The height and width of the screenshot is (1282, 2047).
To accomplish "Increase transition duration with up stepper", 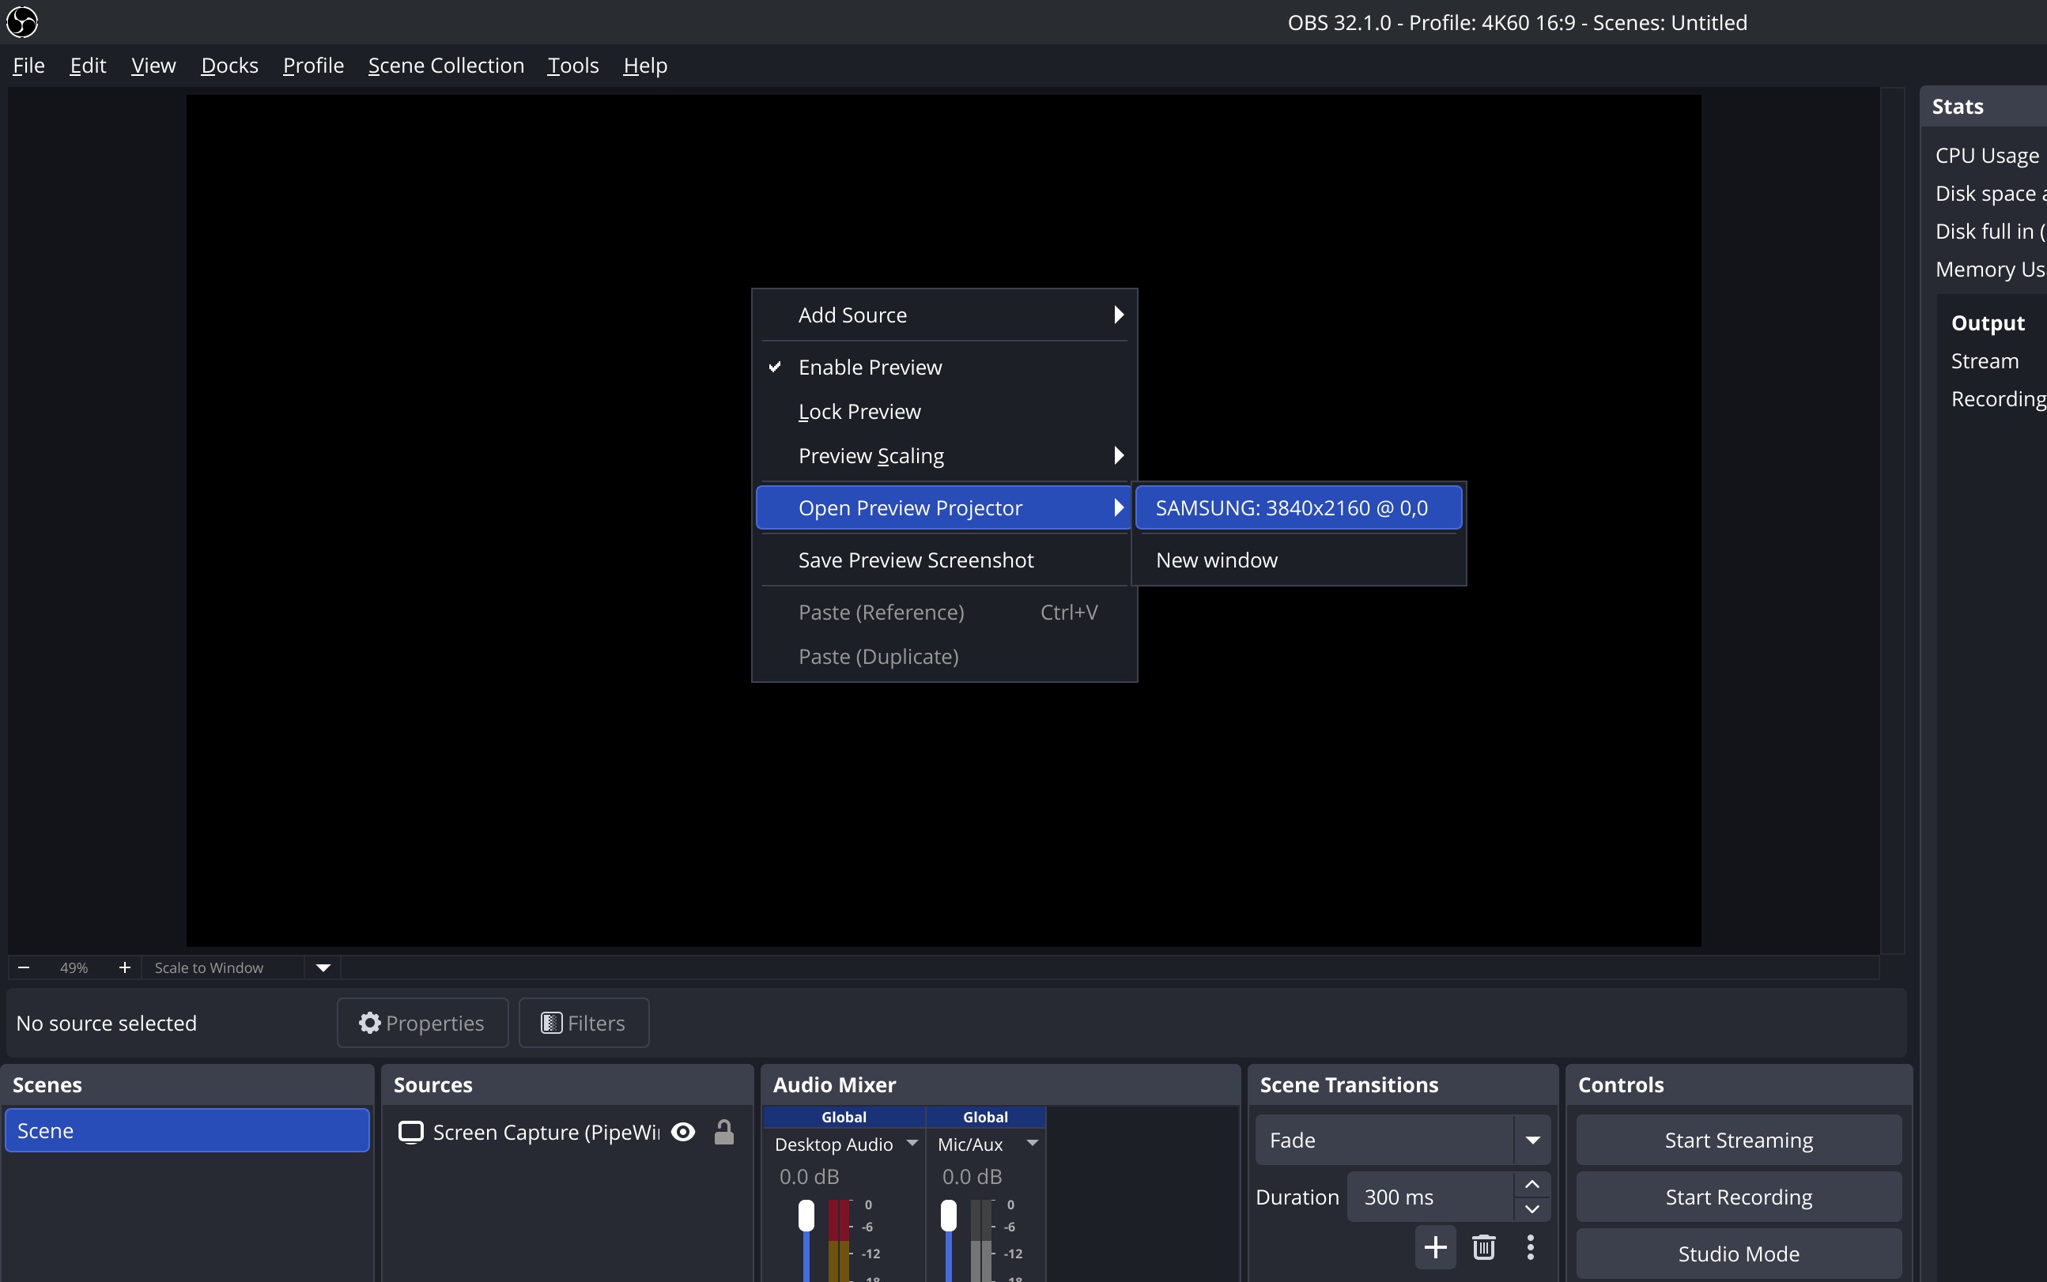I will pos(1531,1184).
